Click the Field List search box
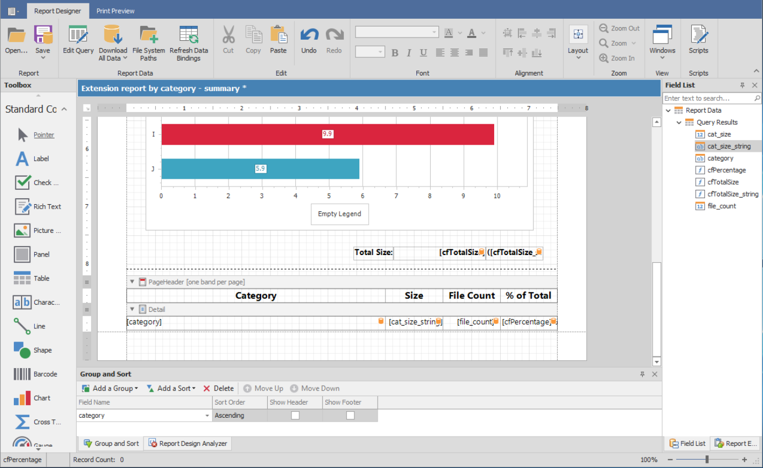Screen dimensions: 763x468 pos(708,98)
